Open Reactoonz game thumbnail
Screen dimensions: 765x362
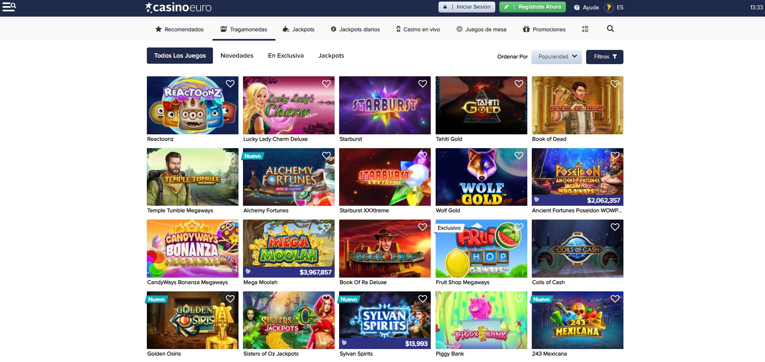[x=193, y=105]
